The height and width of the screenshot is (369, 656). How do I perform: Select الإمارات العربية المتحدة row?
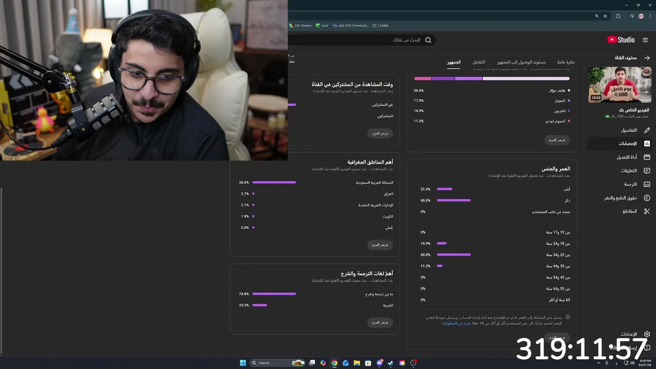316,205
